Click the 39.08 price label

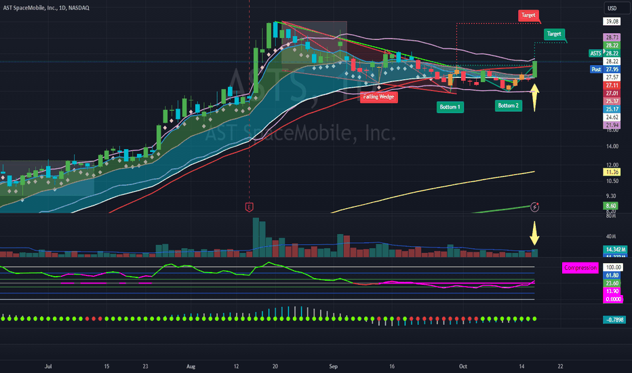coord(612,22)
